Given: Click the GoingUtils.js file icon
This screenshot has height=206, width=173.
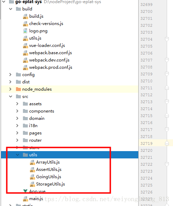Looking at the screenshot, I should (32, 177).
